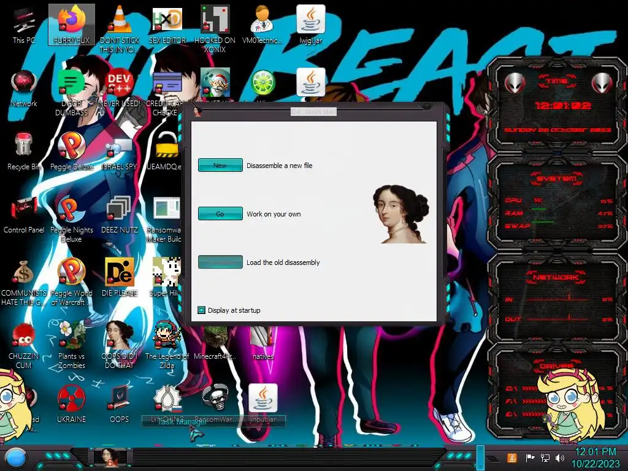Click the Go button to work alone
Viewport: 628px width, 471px height.
pyautogui.click(x=220, y=213)
